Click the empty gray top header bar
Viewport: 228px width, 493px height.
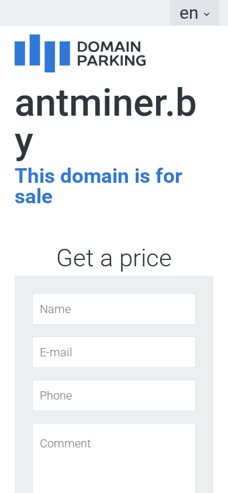(85, 13)
